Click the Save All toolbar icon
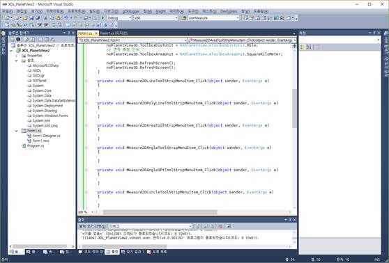 [x=38, y=18]
